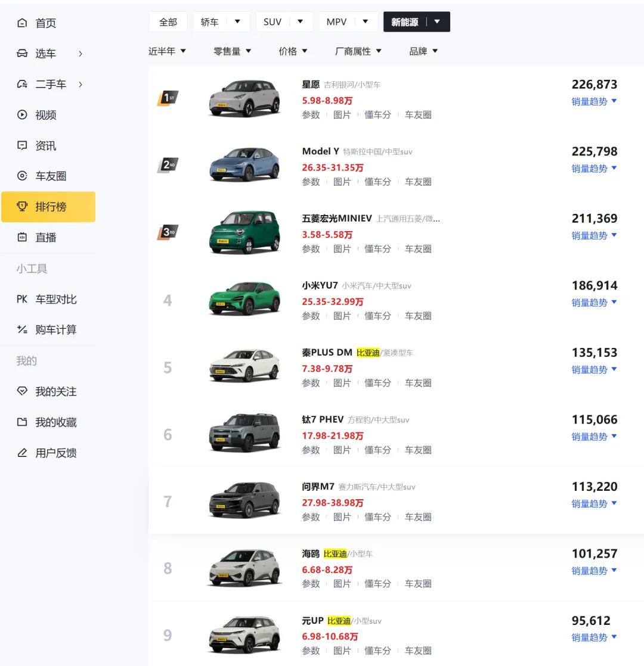Screen dimensions: 644x666
Task: Click the 资讯 message icon
Action: coord(22,145)
